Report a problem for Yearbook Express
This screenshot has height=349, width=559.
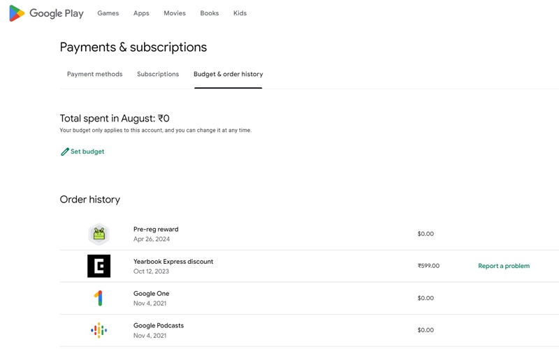(x=504, y=266)
